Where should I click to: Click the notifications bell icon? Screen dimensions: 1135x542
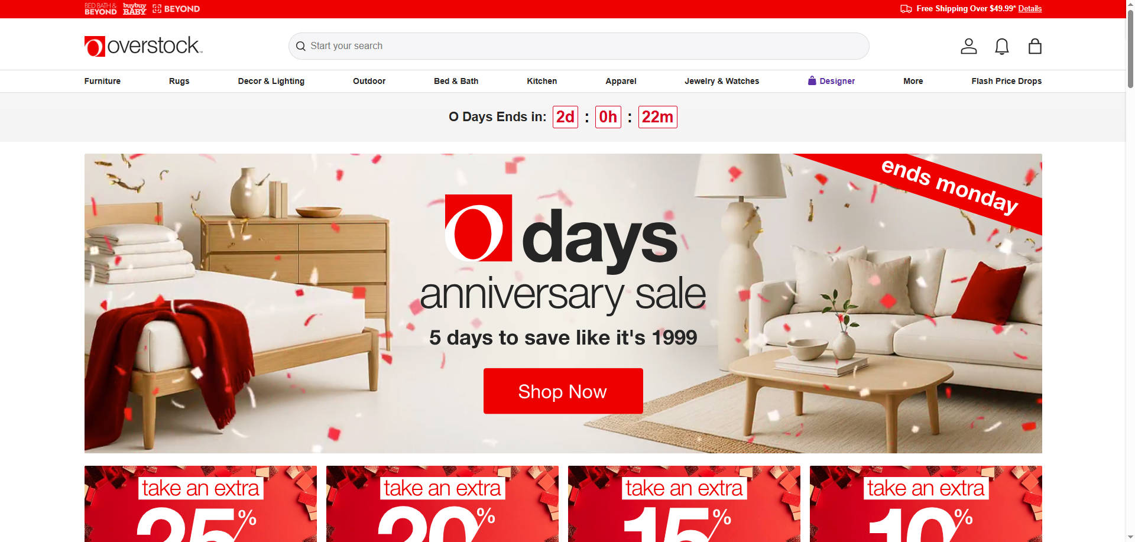(x=1001, y=46)
